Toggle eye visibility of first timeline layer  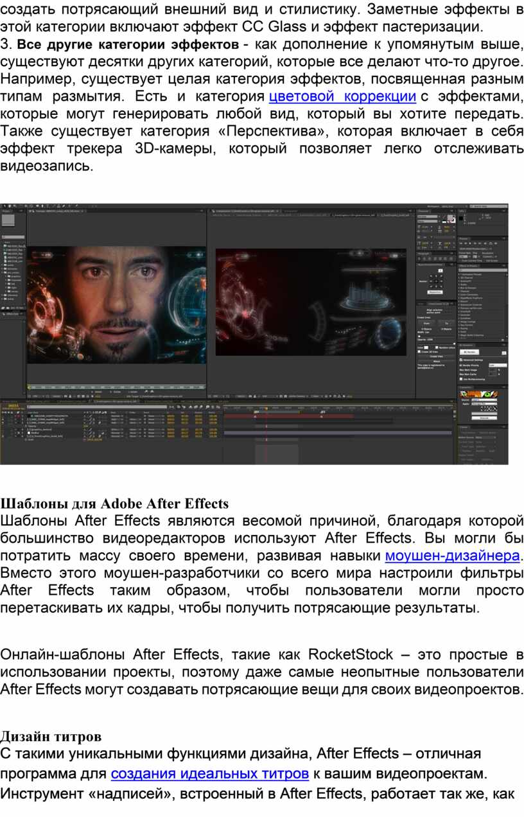tap(4, 416)
